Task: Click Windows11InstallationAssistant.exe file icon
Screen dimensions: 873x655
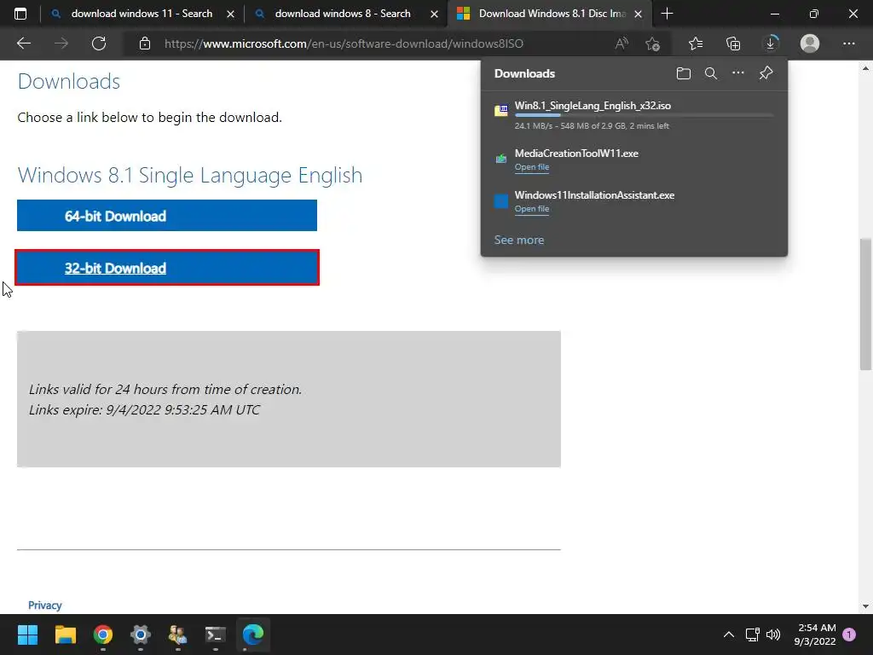Action: pos(501,201)
